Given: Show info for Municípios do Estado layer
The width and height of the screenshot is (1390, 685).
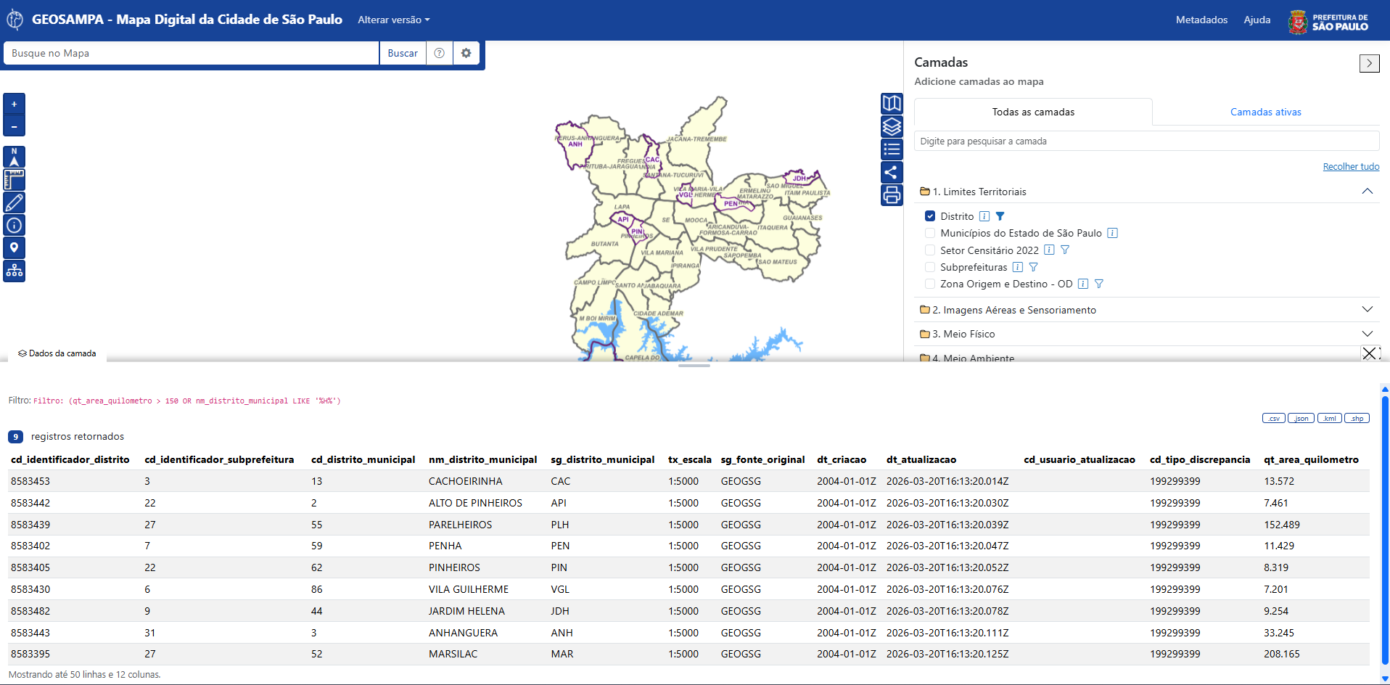Looking at the screenshot, I should click(1112, 233).
